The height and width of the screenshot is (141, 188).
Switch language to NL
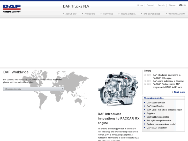pyautogui.click(x=185, y=5)
